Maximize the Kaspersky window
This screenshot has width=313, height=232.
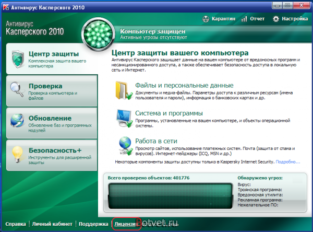pyautogui.click(x=287, y=6)
